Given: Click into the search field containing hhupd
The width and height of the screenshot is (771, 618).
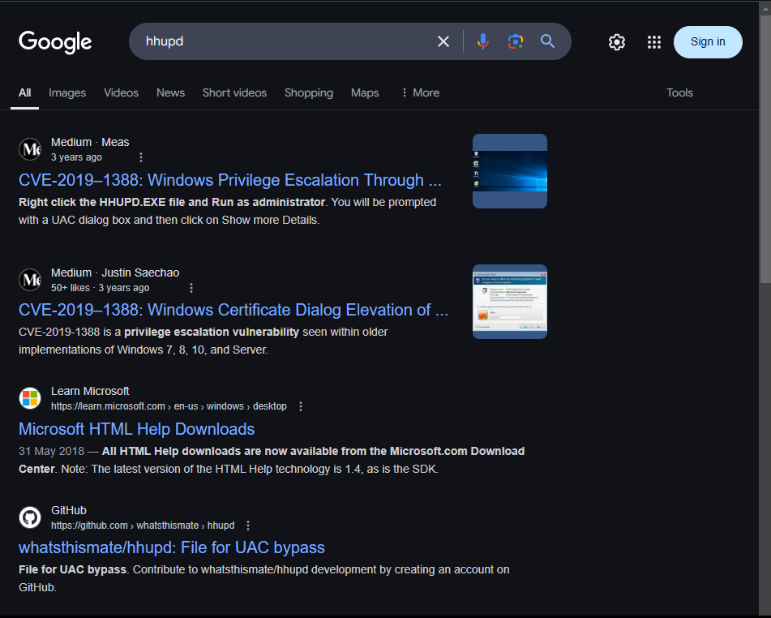Looking at the screenshot, I should tap(284, 41).
